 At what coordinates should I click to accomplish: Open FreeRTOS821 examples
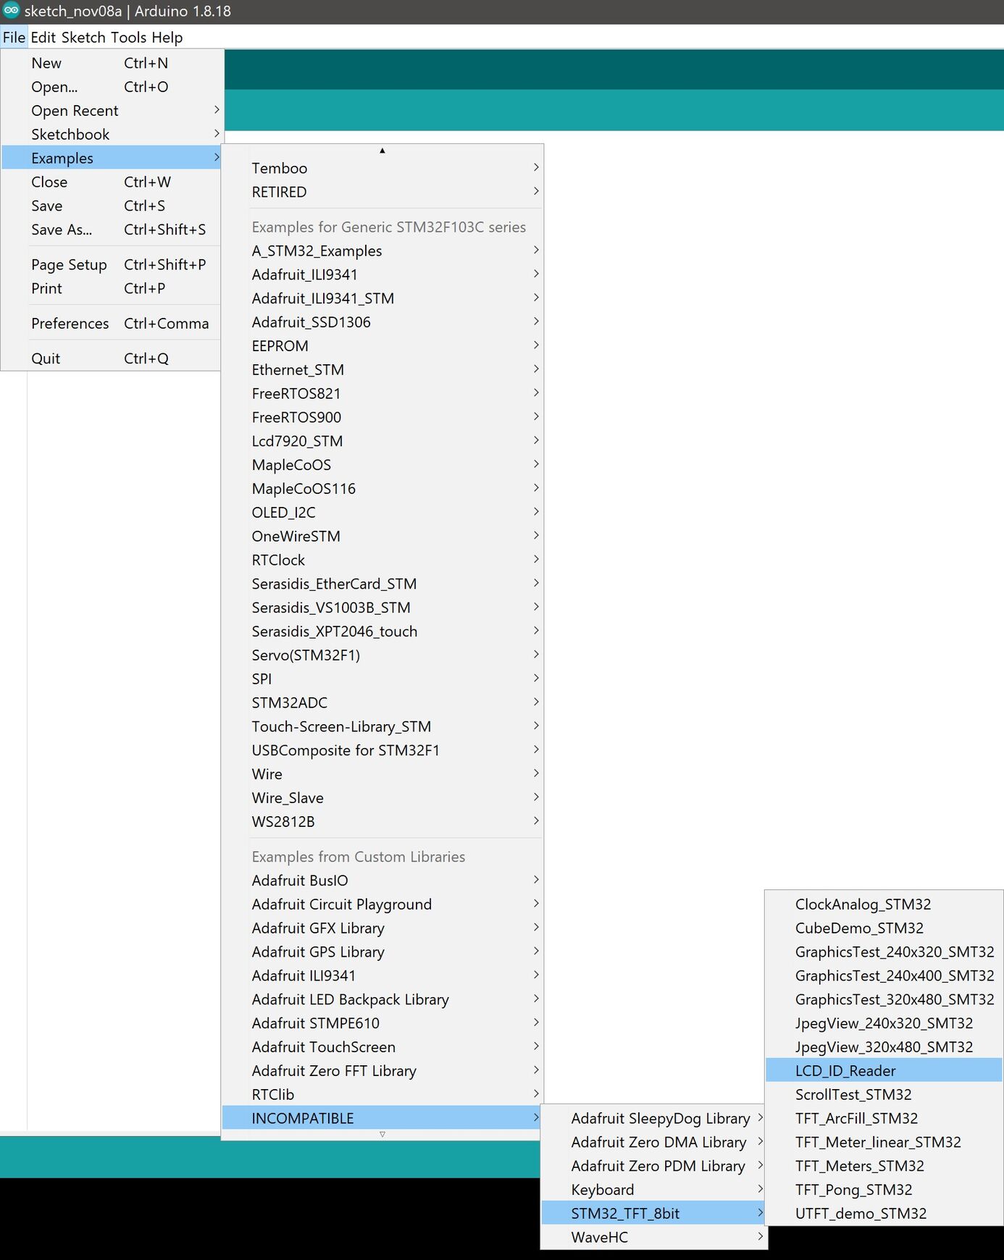coord(382,394)
